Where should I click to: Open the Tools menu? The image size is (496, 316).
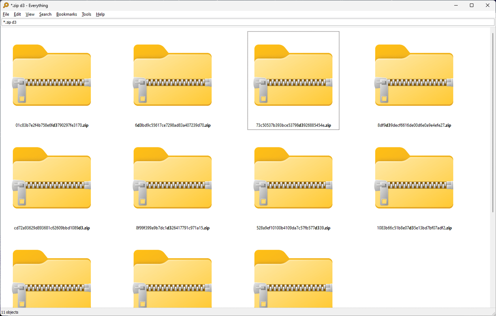point(86,14)
